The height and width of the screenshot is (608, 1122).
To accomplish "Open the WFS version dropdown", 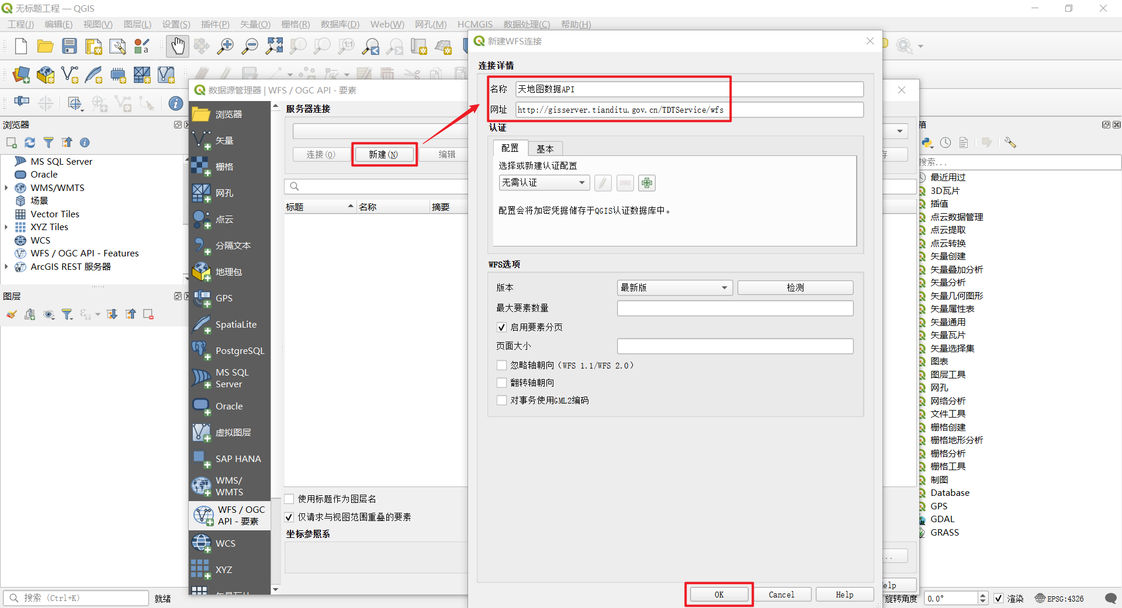I will tap(675, 288).
